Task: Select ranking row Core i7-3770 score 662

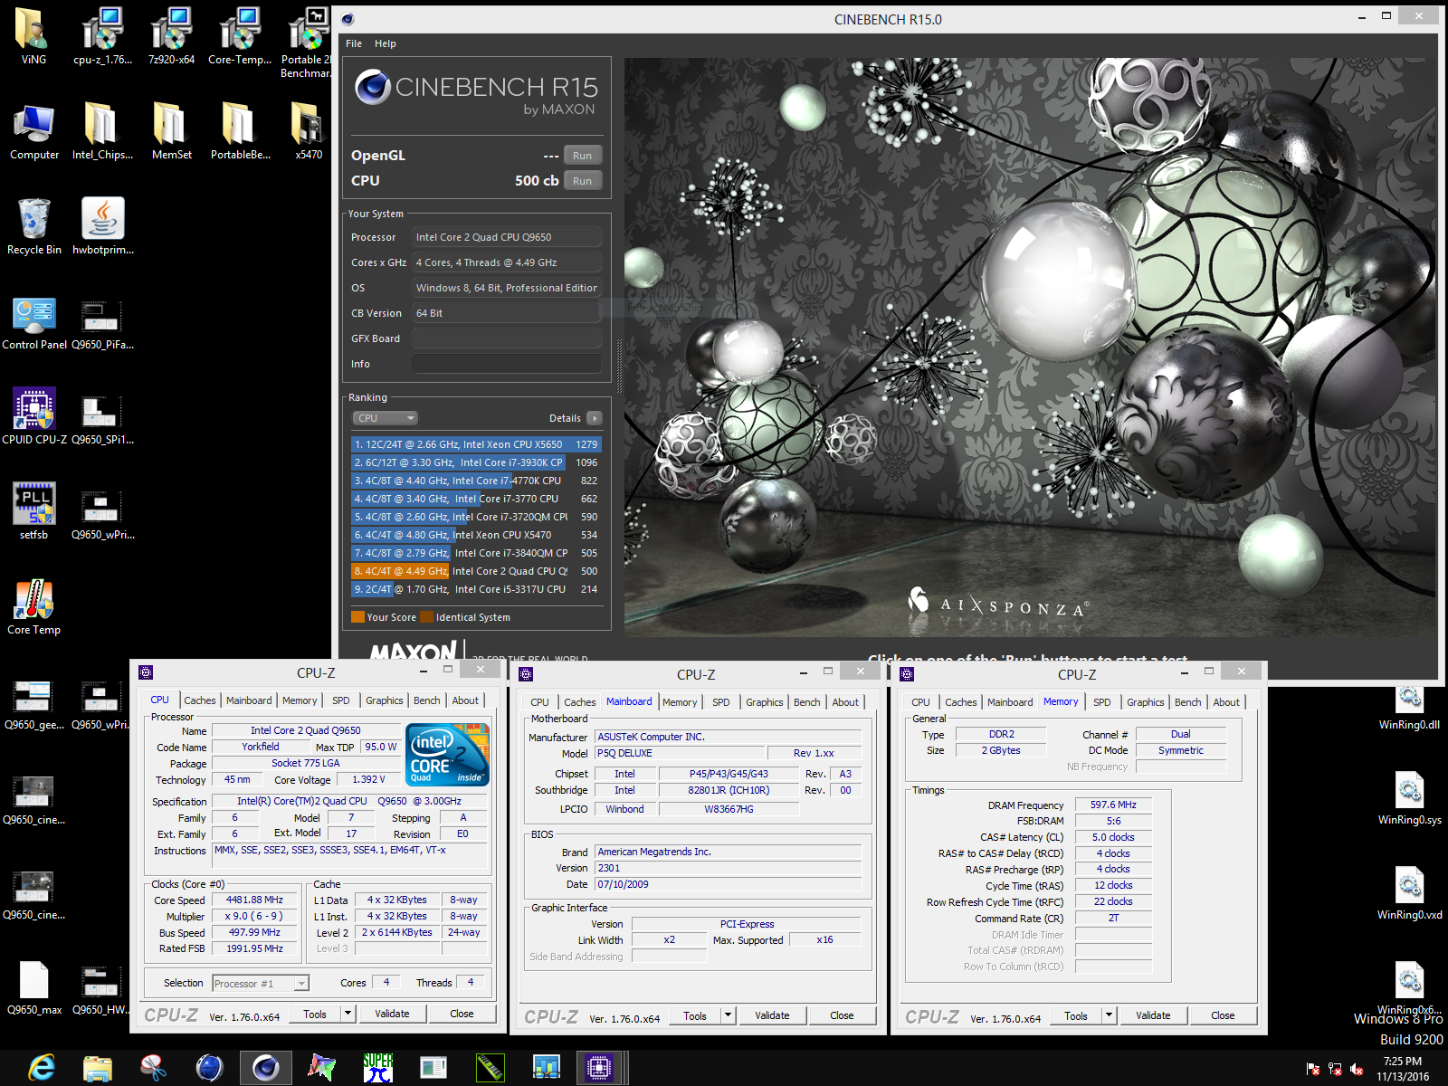Action: (x=476, y=499)
